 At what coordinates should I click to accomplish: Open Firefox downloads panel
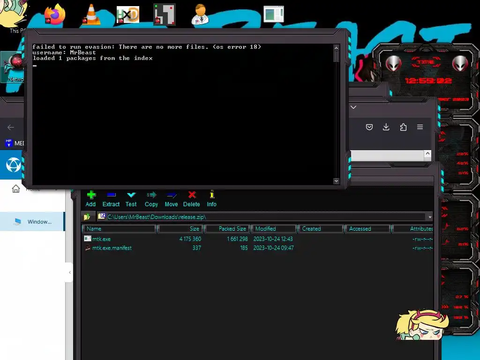pos(386,127)
